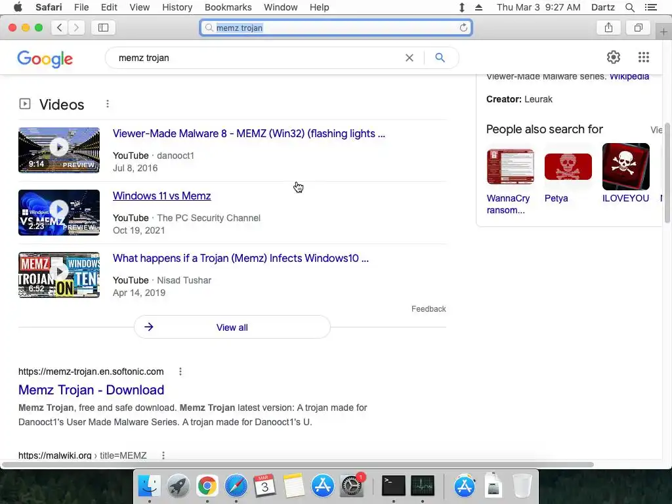Open the What happens if a Trojan link
Image resolution: width=672 pixels, height=504 pixels.
(x=240, y=259)
